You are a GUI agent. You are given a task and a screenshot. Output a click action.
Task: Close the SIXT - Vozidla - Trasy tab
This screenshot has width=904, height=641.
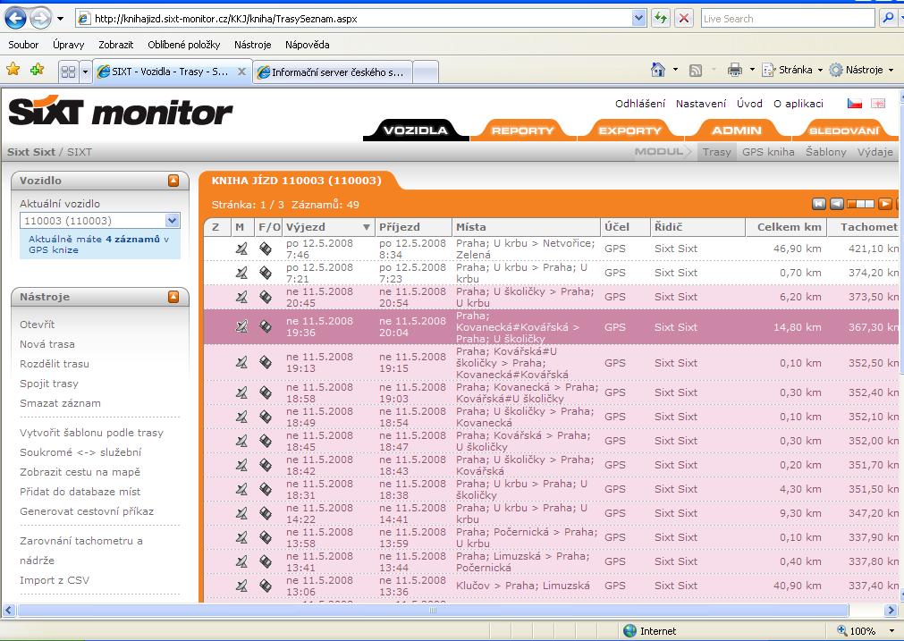click(x=242, y=72)
